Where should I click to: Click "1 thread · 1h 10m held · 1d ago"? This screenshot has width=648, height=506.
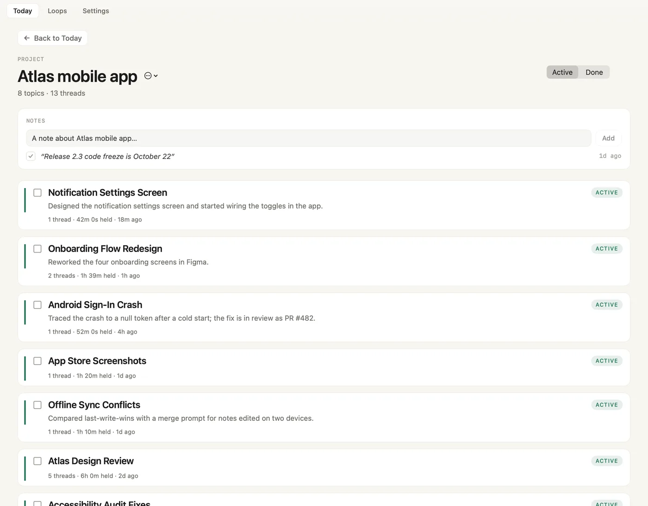pos(92,432)
